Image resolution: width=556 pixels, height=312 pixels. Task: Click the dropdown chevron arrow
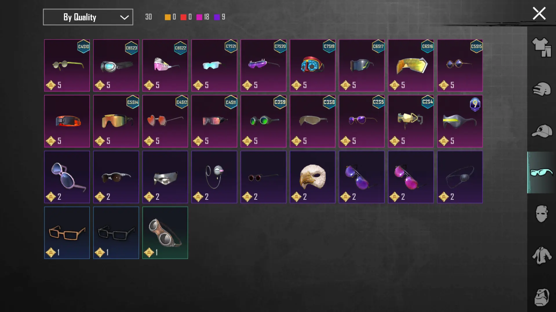(124, 17)
